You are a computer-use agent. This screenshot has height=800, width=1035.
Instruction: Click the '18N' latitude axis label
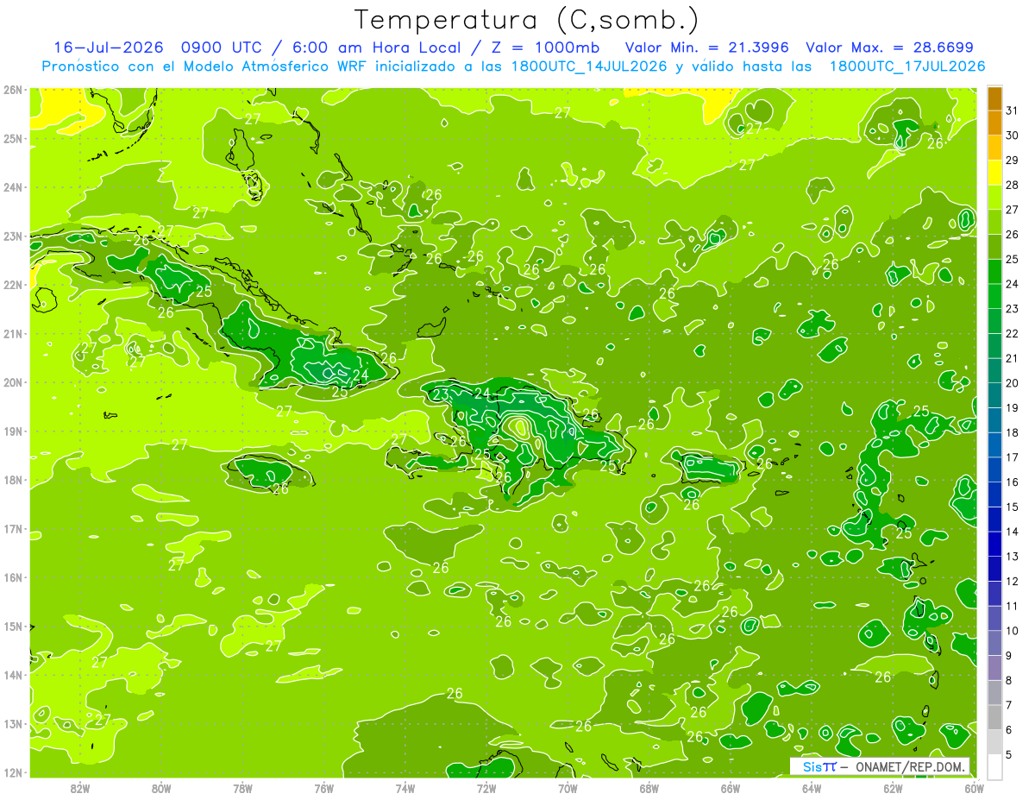pyautogui.click(x=13, y=480)
